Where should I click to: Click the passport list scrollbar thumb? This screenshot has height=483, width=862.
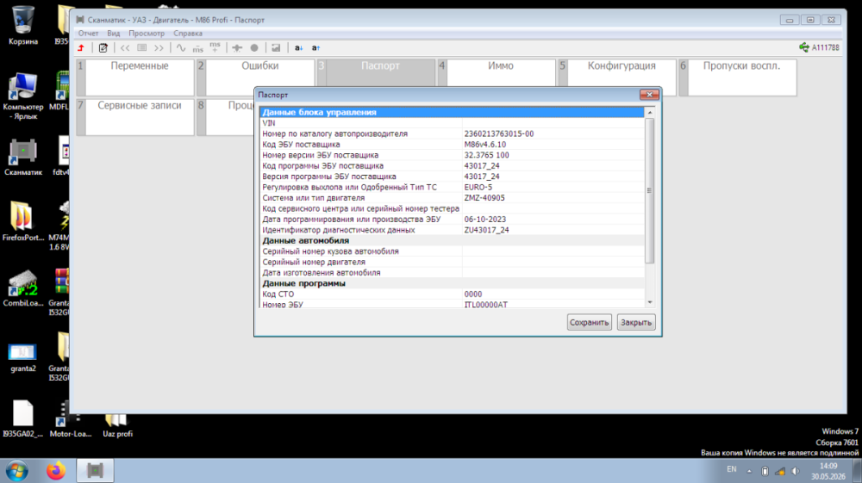pyautogui.click(x=650, y=190)
